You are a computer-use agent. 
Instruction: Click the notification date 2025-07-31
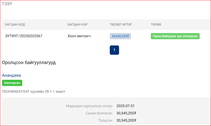pyautogui.click(x=126, y=106)
